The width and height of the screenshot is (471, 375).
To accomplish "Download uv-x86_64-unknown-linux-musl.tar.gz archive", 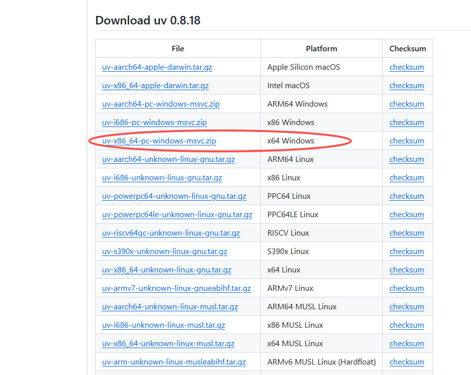I will click(x=168, y=344).
